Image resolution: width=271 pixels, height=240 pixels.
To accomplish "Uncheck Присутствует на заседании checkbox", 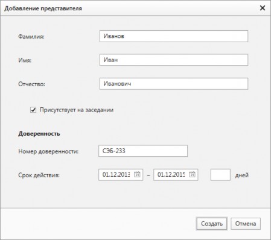I will (33, 110).
